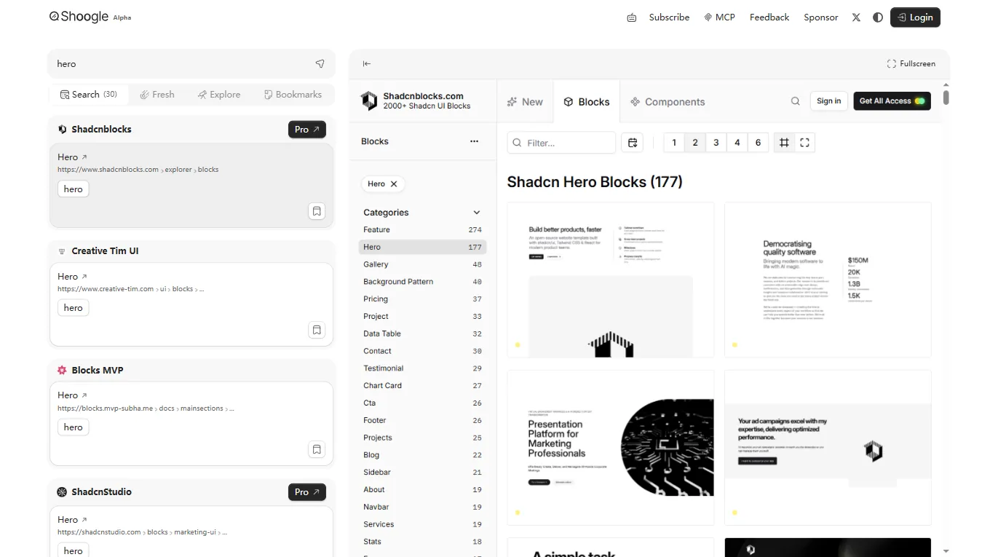Bookmark the Creative Tim UI Hero result

click(x=317, y=330)
